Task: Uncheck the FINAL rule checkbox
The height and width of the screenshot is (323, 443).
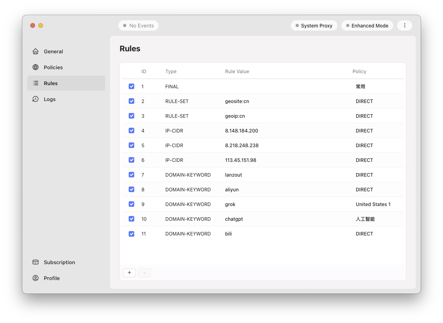Action: pyautogui.click(x=131, y=86)
